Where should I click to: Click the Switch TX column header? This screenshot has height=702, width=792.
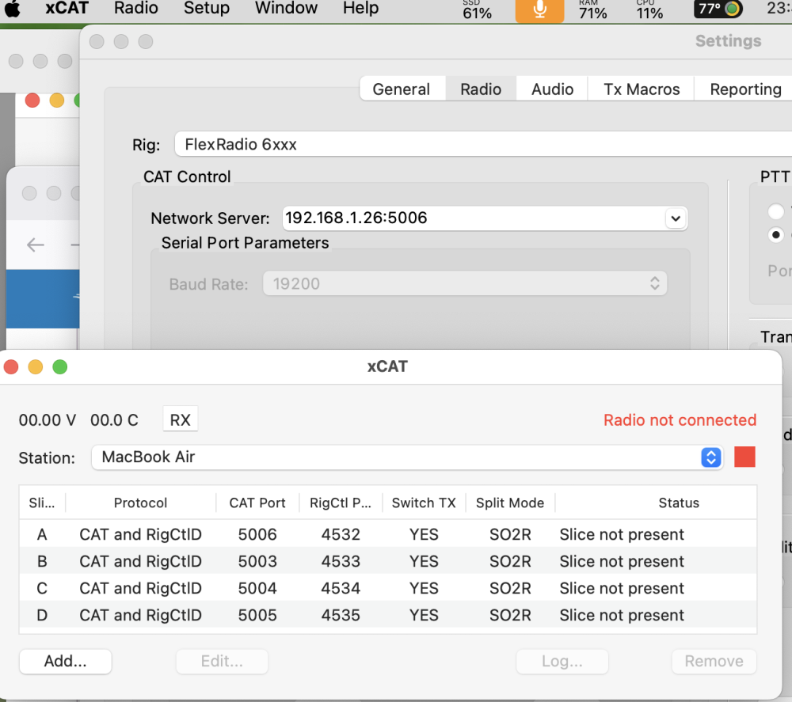click(x=424, y=503)
